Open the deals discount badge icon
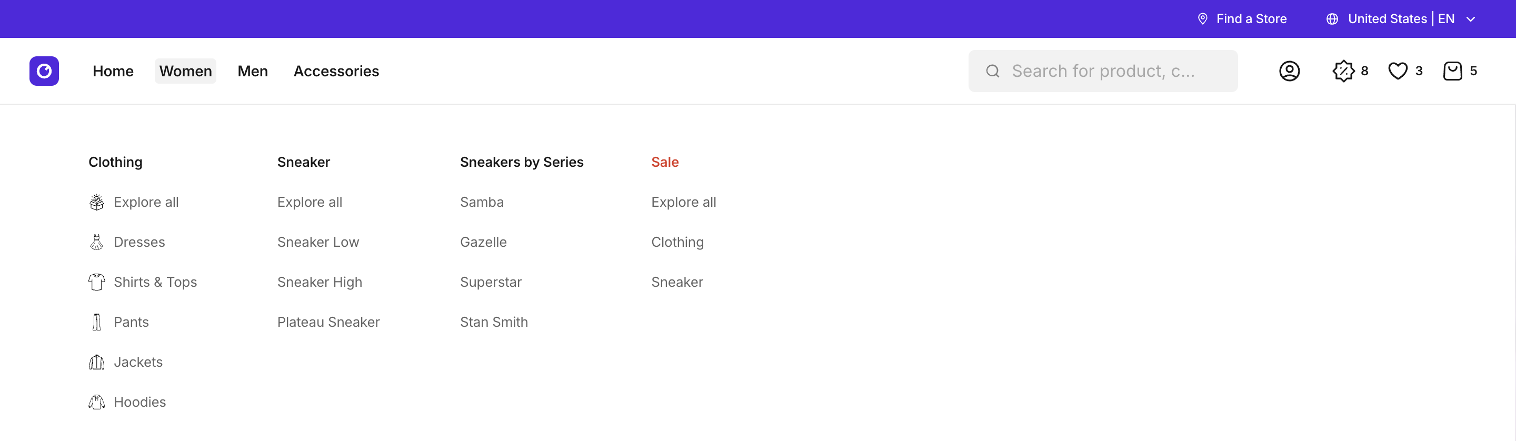This screenshot has width=1516, height=441. [1343, 71]
